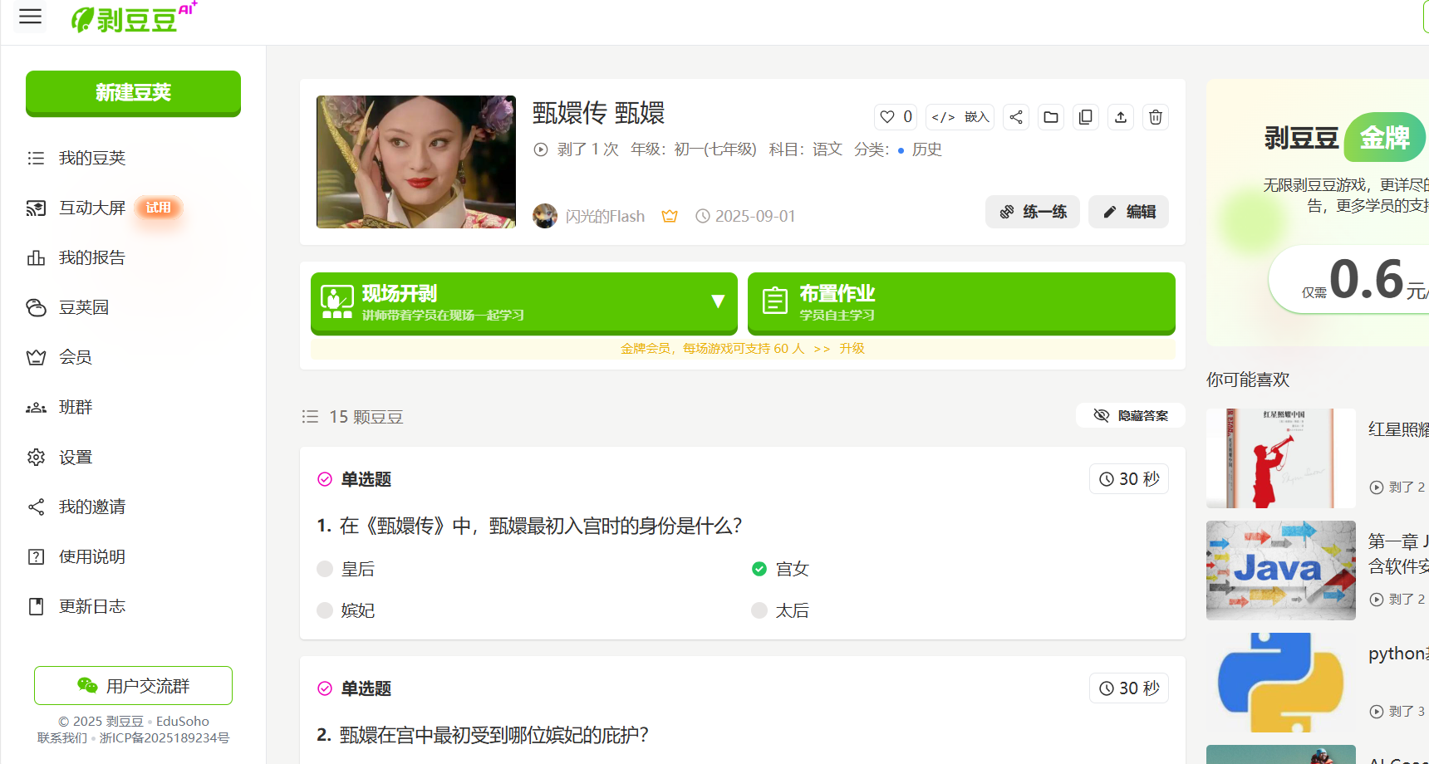Viewport: 1429px width, 764px height.
Task: Click the 单选题 icon of question 1
Action: 325,479
